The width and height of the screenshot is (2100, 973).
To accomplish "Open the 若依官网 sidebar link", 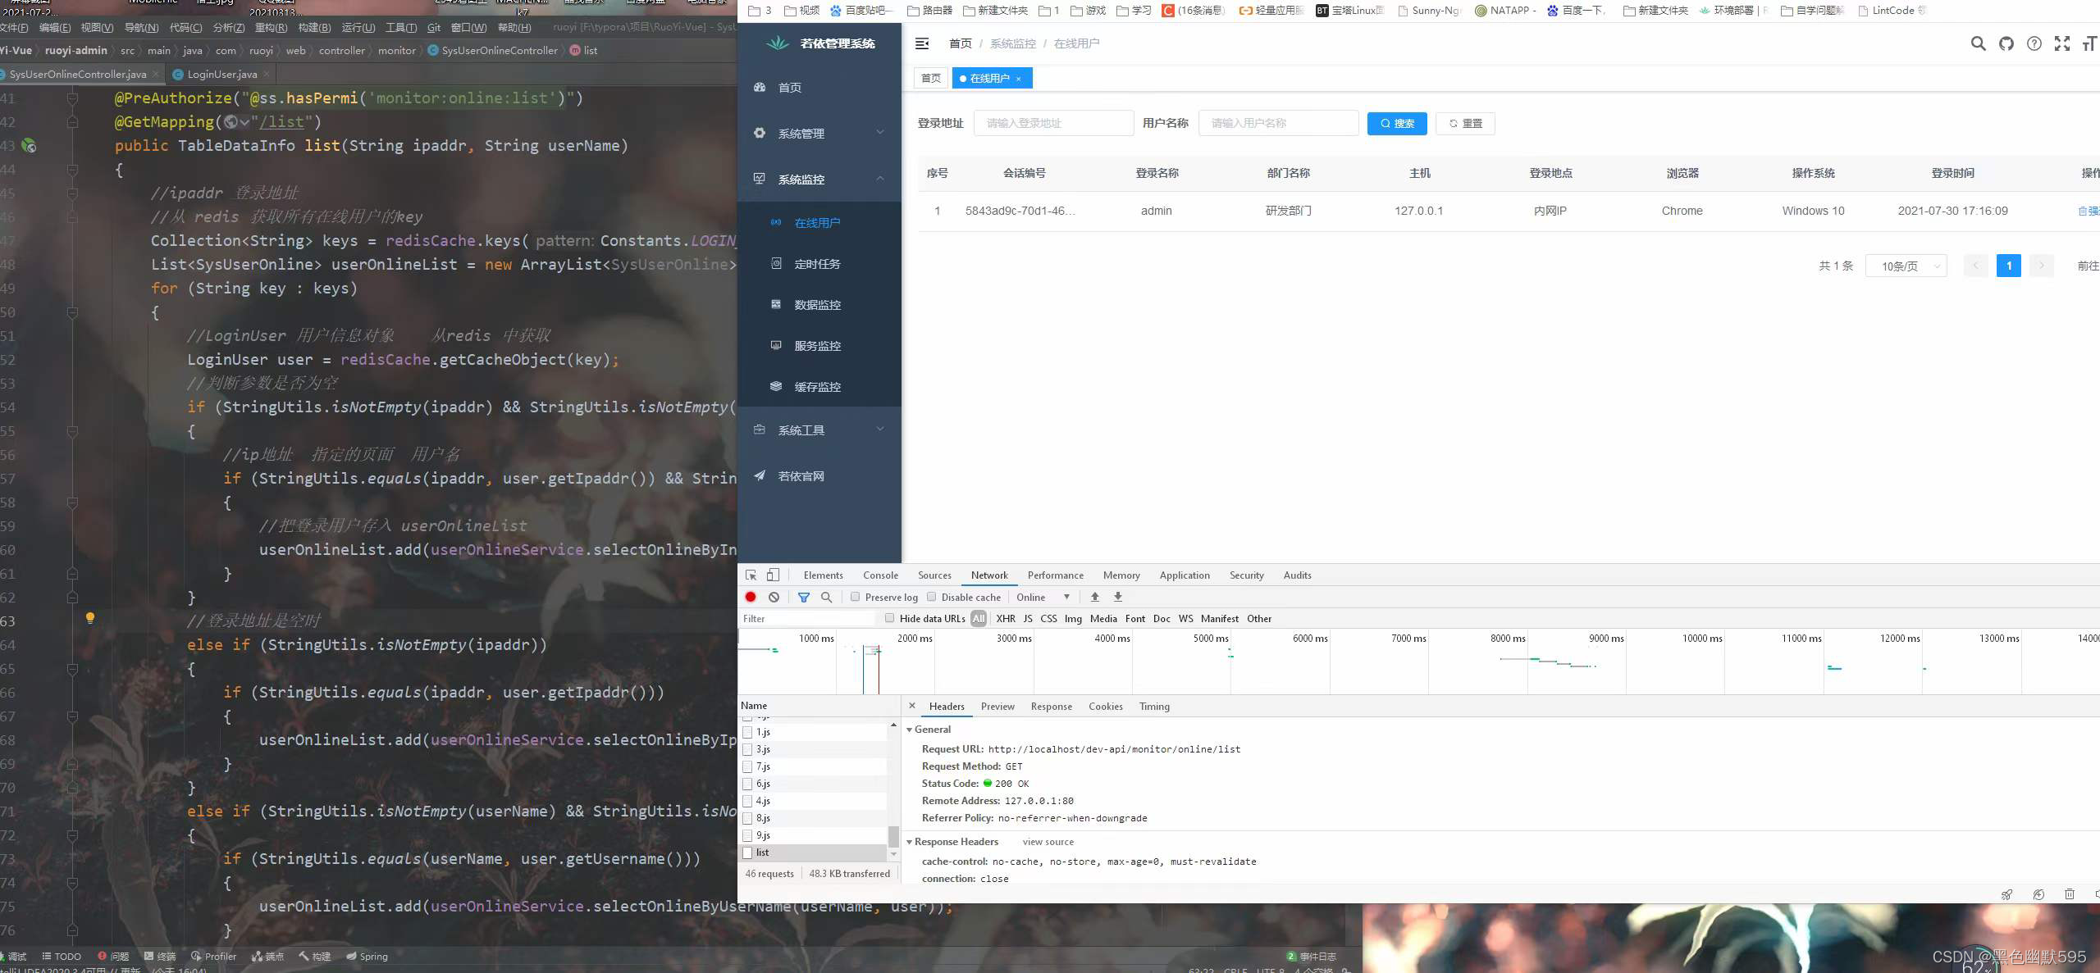I will tap(819, 476).
